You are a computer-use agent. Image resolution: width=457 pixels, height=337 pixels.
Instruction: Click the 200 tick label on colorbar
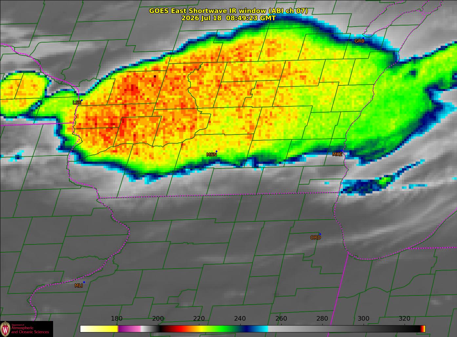(x=158, y=319)
